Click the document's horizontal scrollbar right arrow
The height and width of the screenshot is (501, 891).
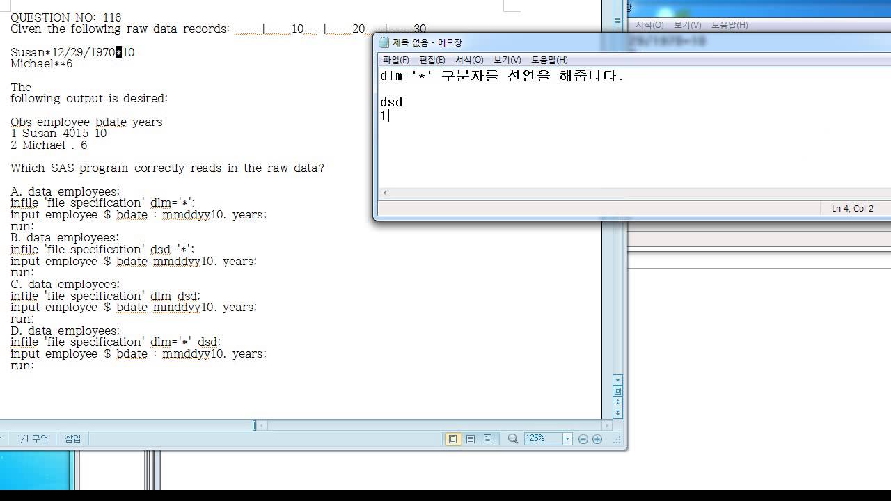pos(607,425)
